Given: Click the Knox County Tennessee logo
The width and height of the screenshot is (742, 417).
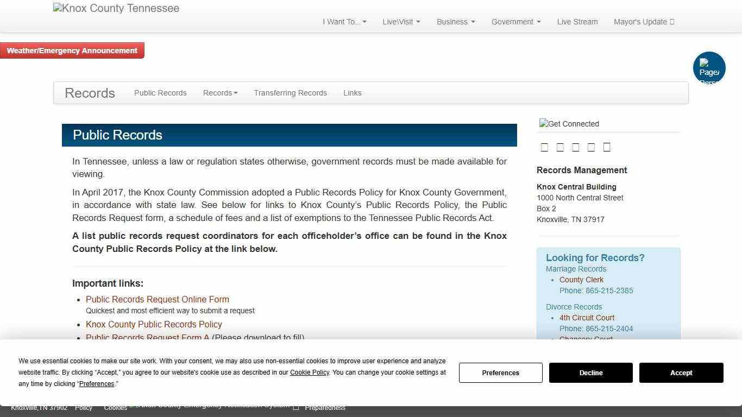Looking at the screenshot, I should 116,8.
